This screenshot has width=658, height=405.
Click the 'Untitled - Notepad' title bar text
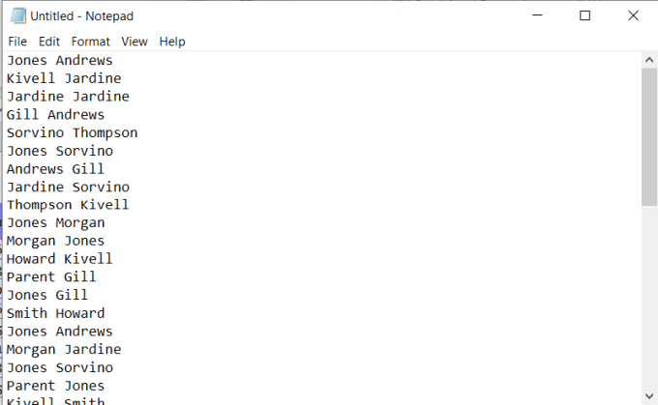click(82, 16)
